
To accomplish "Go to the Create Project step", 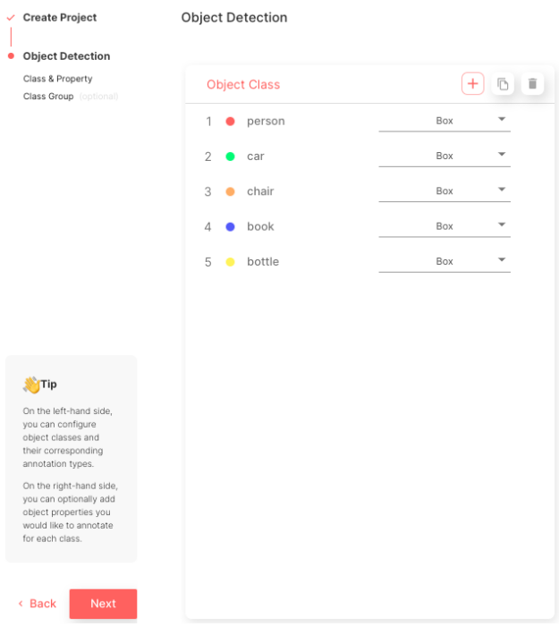I will pos(60,18).
